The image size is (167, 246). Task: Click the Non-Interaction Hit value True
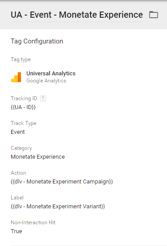click(16, 231)
